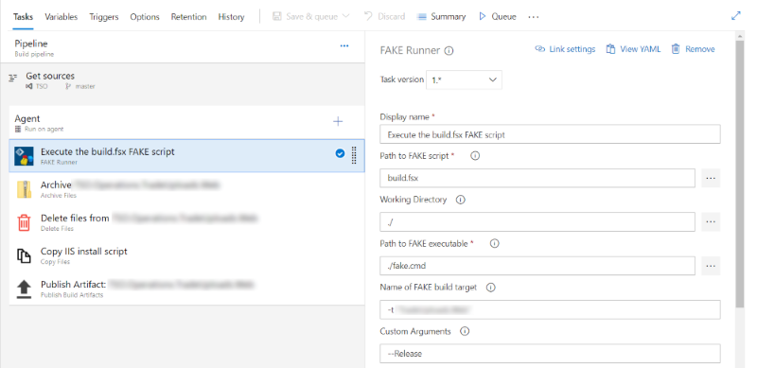Click the drag handle of FAKE task
The height and width of the screenshot is (368, 757).
[x=354, y=155]
